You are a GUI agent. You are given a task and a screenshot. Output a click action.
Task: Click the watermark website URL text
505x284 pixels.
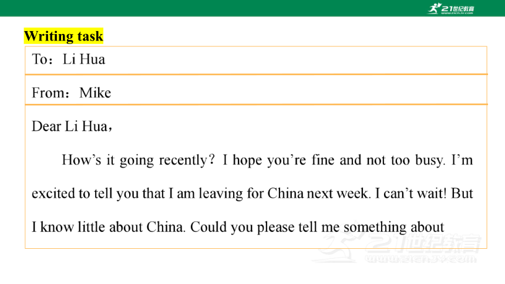(420, 259)
